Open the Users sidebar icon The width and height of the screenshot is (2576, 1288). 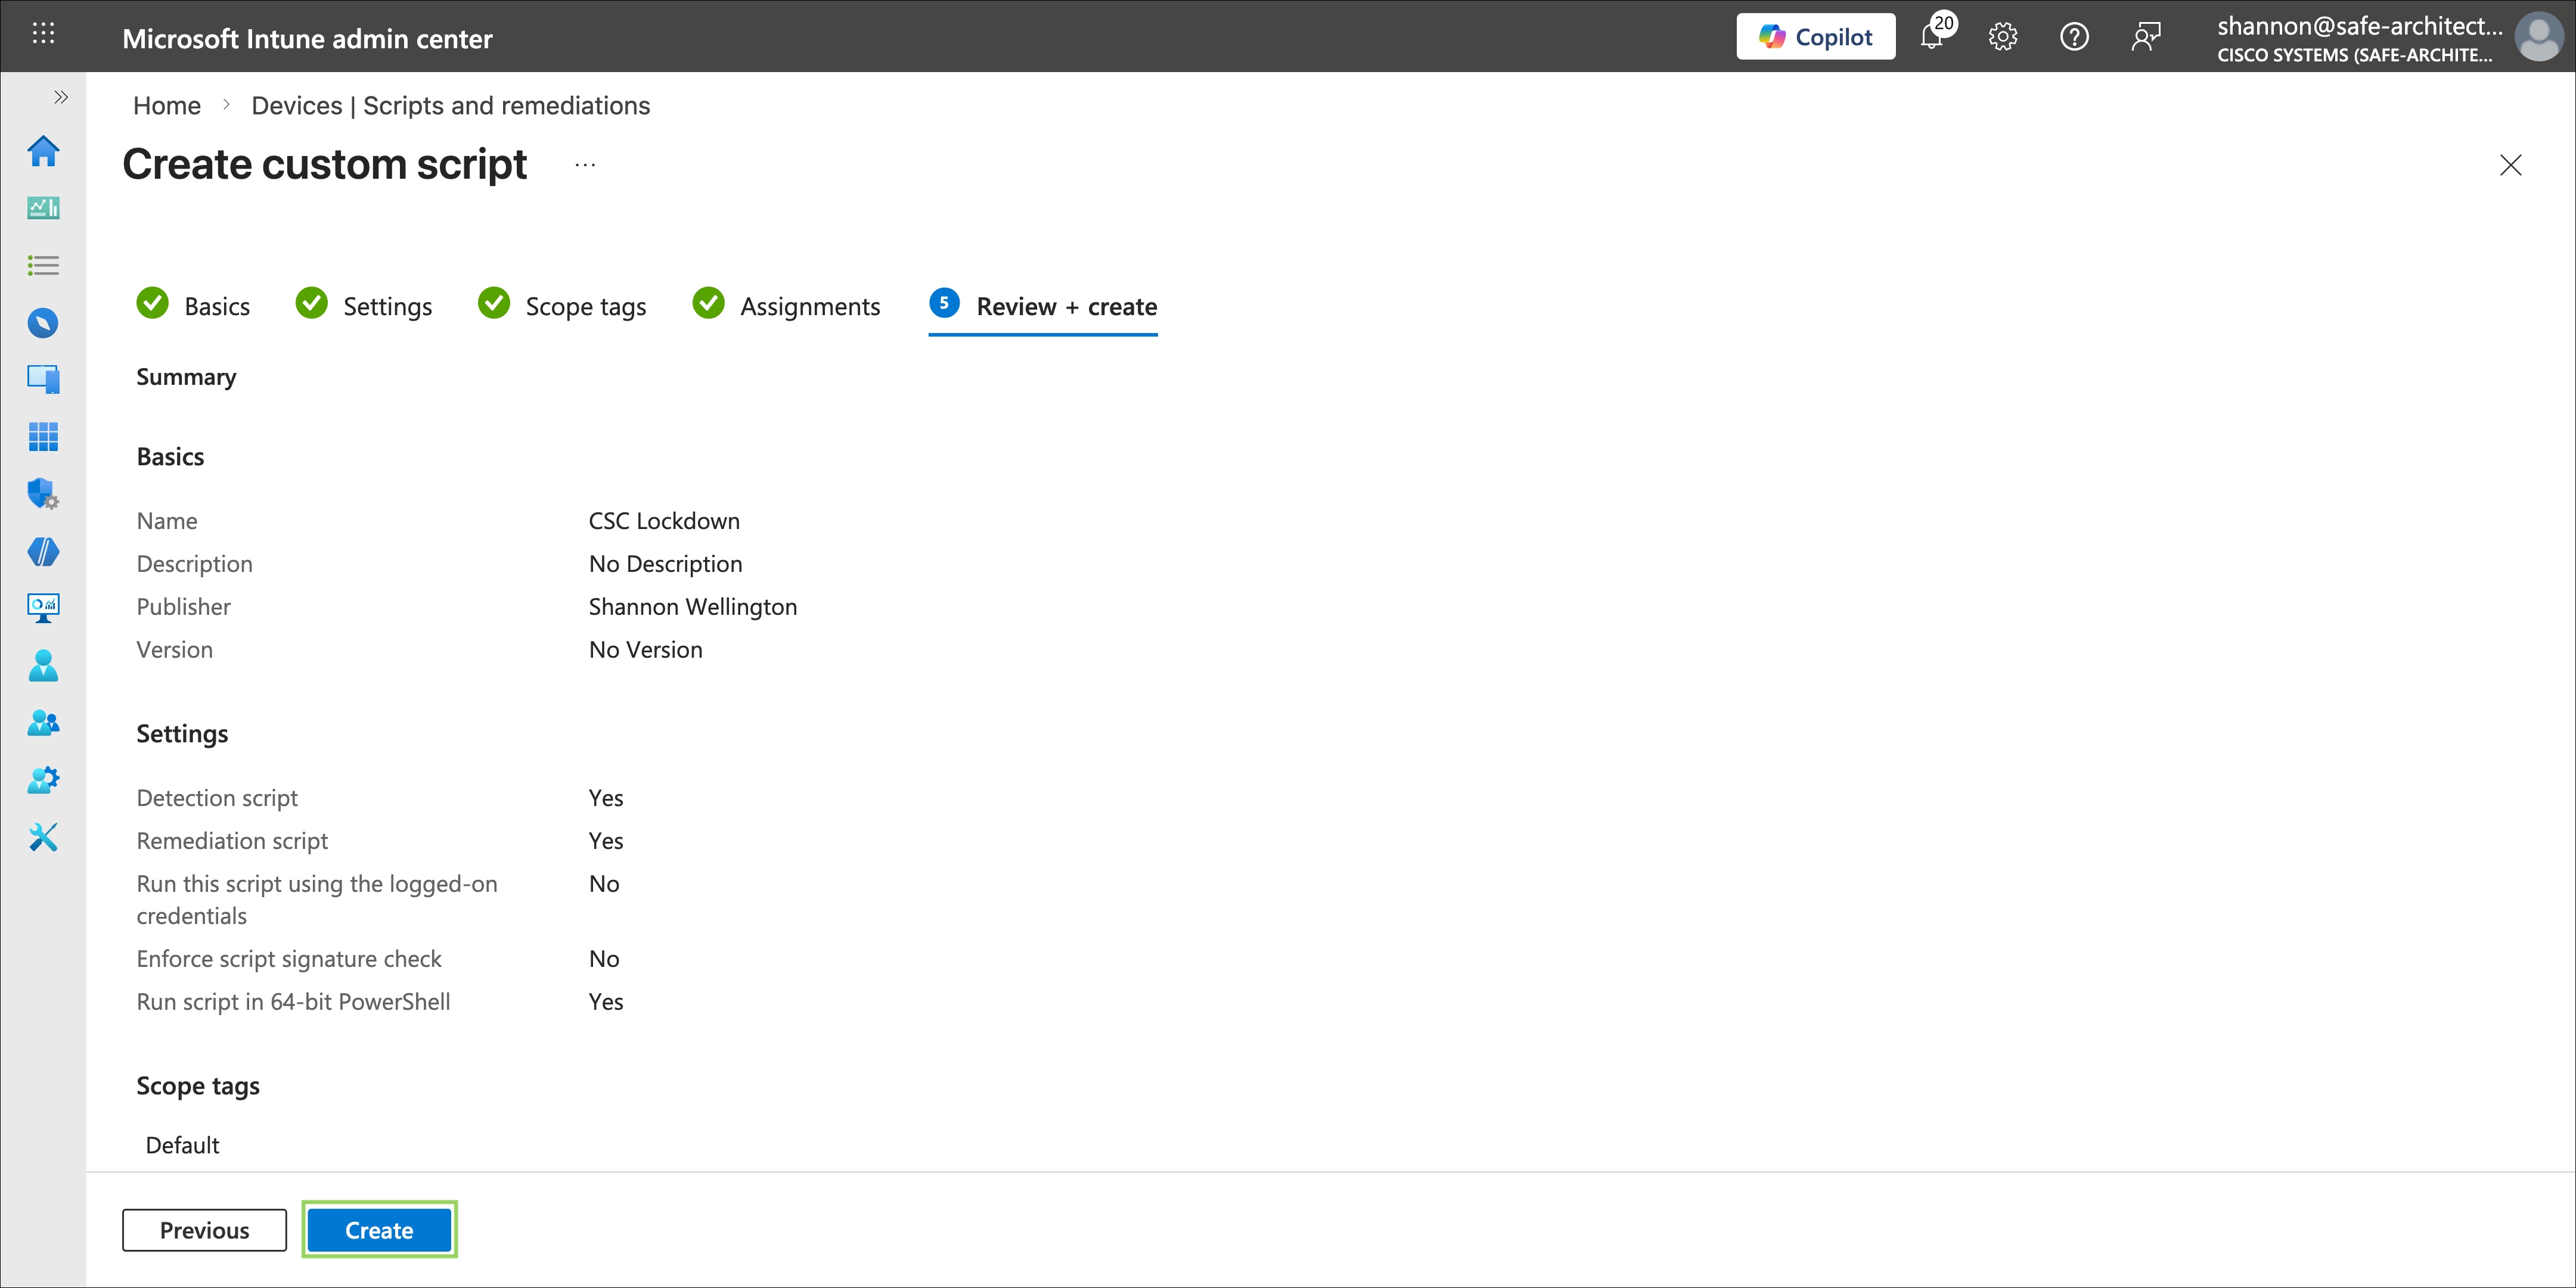[x=43, y=665]
